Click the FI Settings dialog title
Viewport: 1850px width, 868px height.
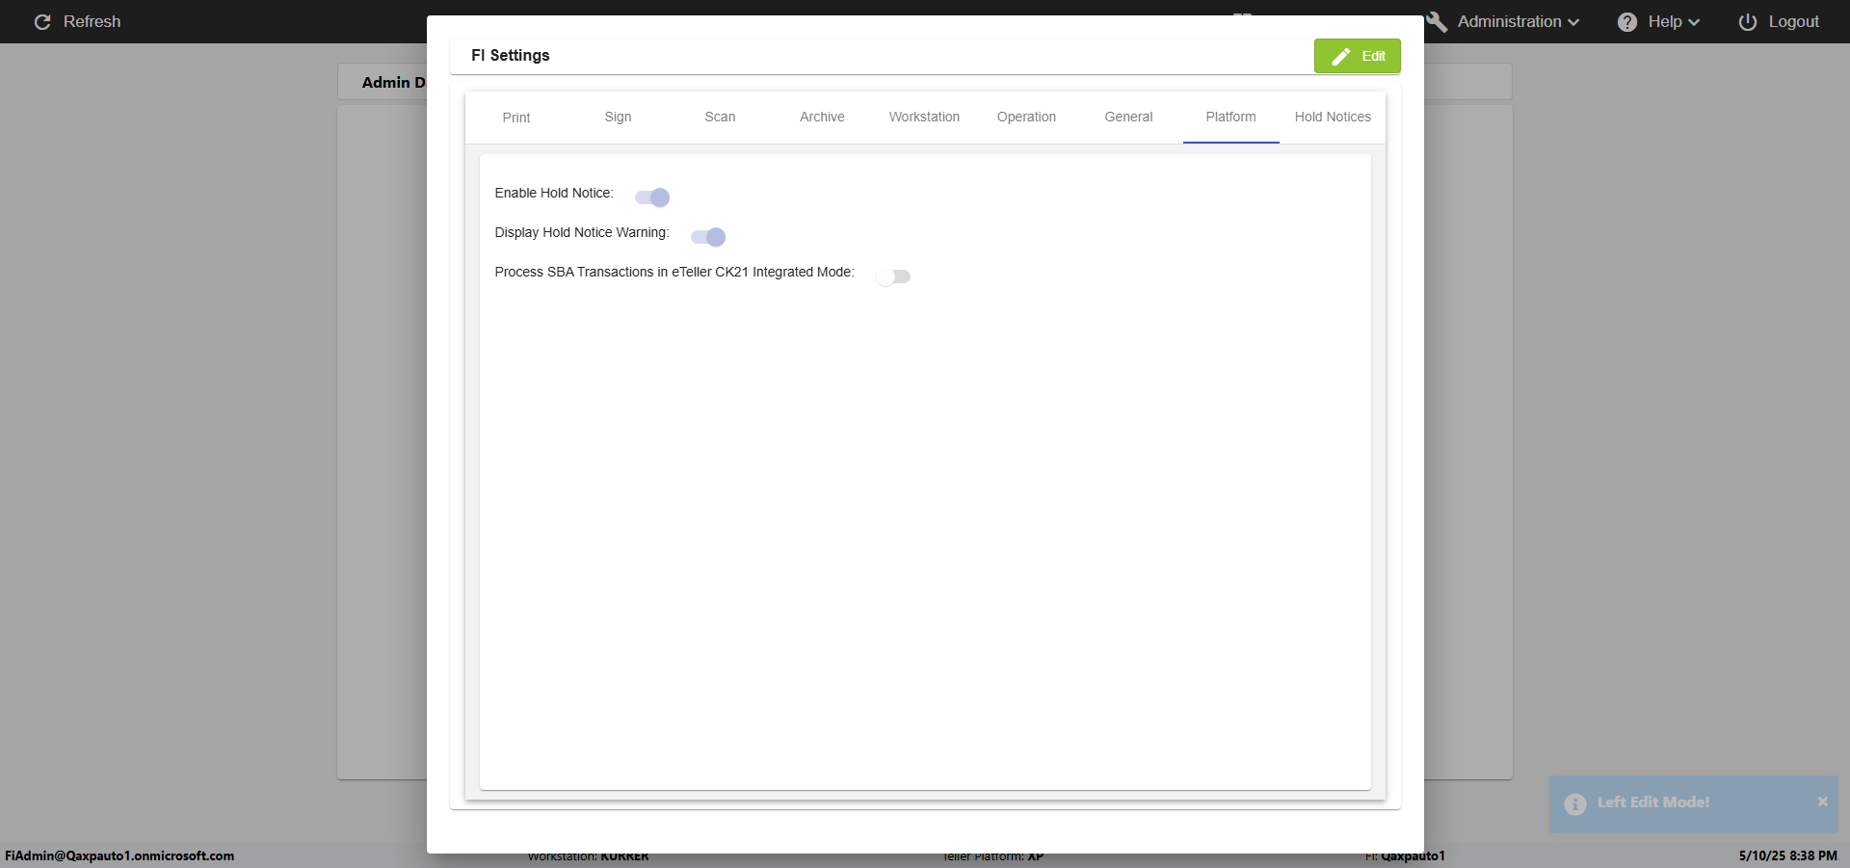point(511,55)
